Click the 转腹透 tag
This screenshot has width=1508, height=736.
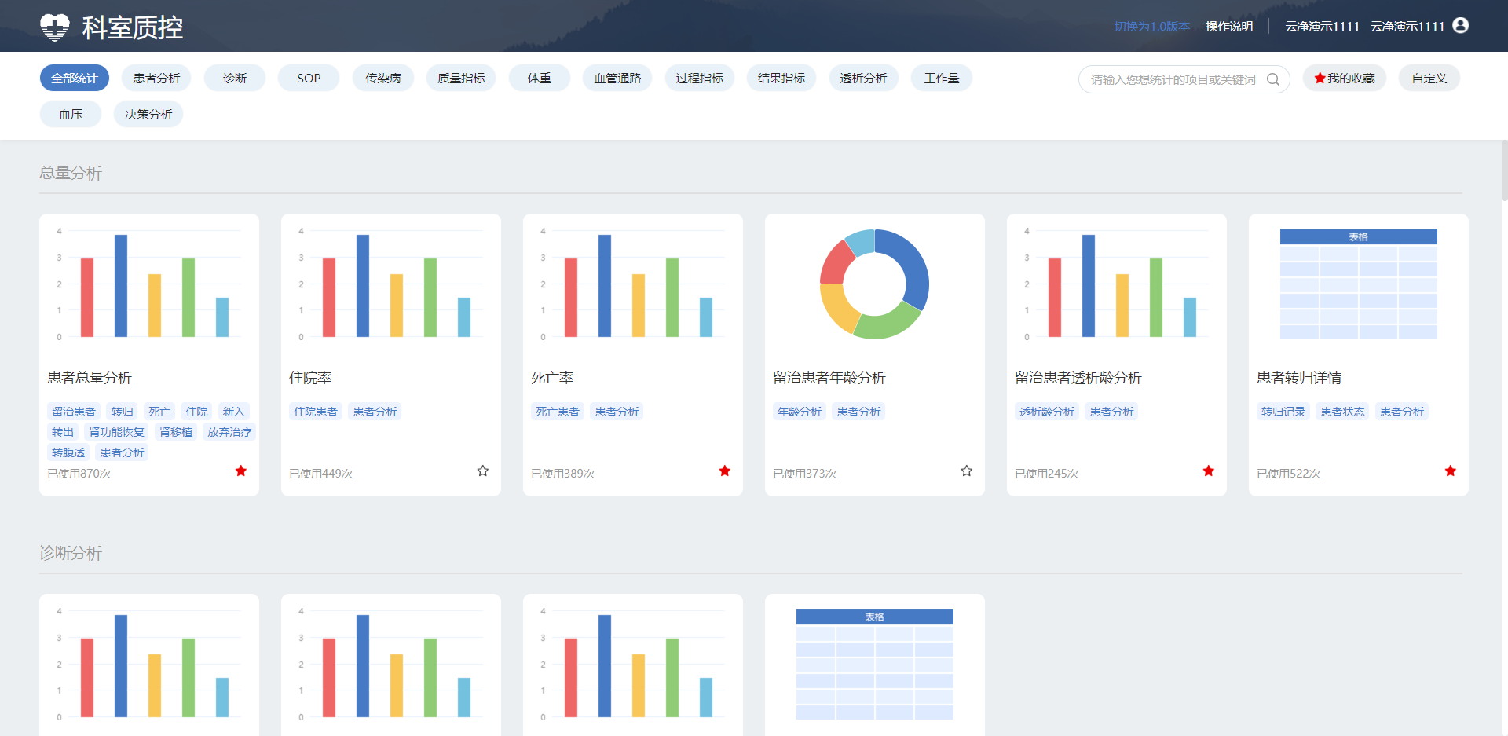click(x=68, y=452)
